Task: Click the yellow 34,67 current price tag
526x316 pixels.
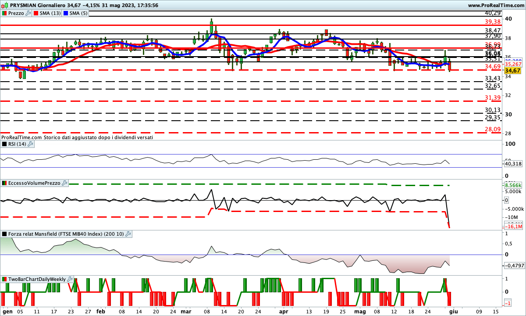Action: pyautogui.click(x=512, y=70)
